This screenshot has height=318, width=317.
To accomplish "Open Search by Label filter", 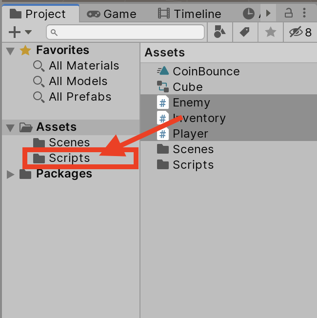I will coord(245,33).
